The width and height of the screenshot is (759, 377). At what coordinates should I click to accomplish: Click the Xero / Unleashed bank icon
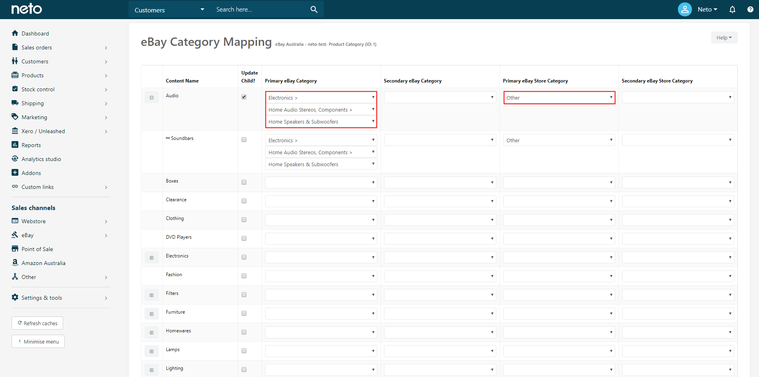click(x=15, y=131)
